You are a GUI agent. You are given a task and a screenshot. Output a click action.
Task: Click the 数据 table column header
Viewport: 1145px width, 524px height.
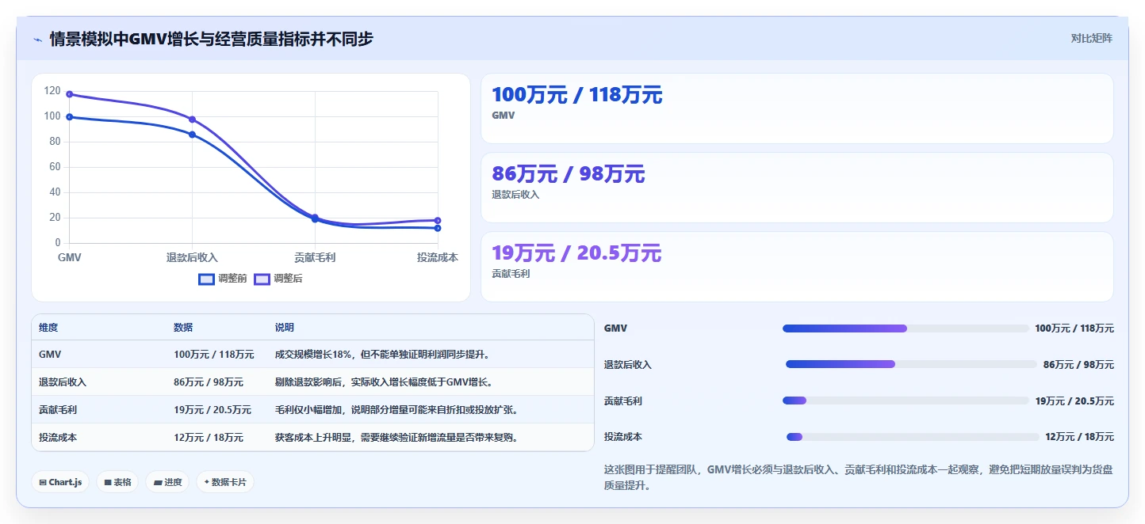point(183,328)
